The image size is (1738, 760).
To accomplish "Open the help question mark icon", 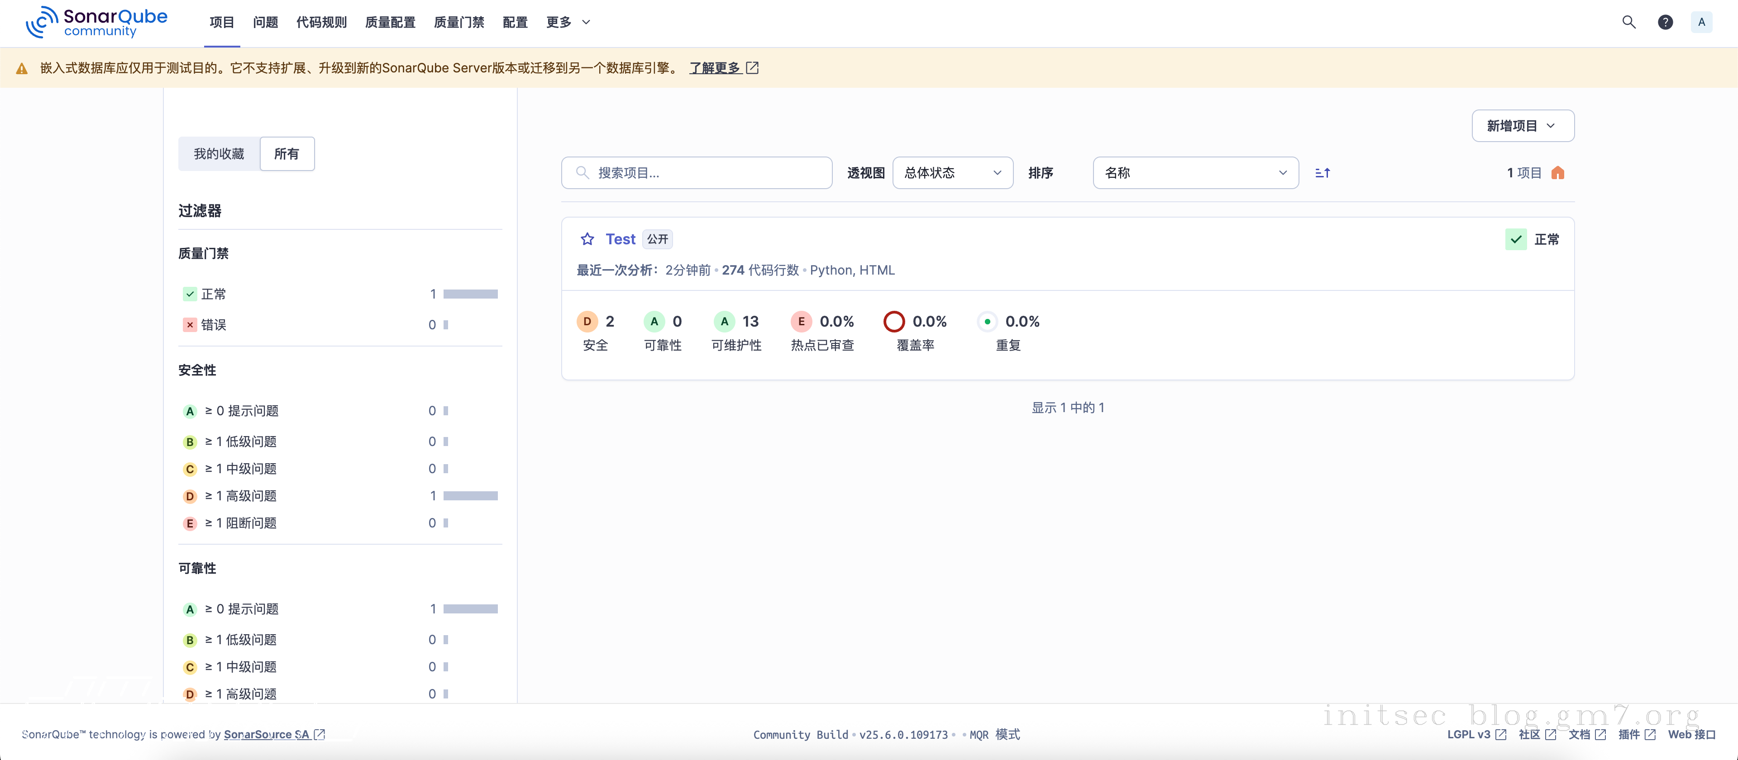I will tap(1665, 22).
